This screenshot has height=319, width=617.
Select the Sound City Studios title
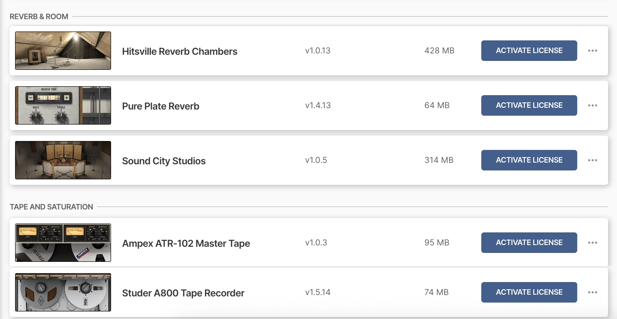[164, 161]
